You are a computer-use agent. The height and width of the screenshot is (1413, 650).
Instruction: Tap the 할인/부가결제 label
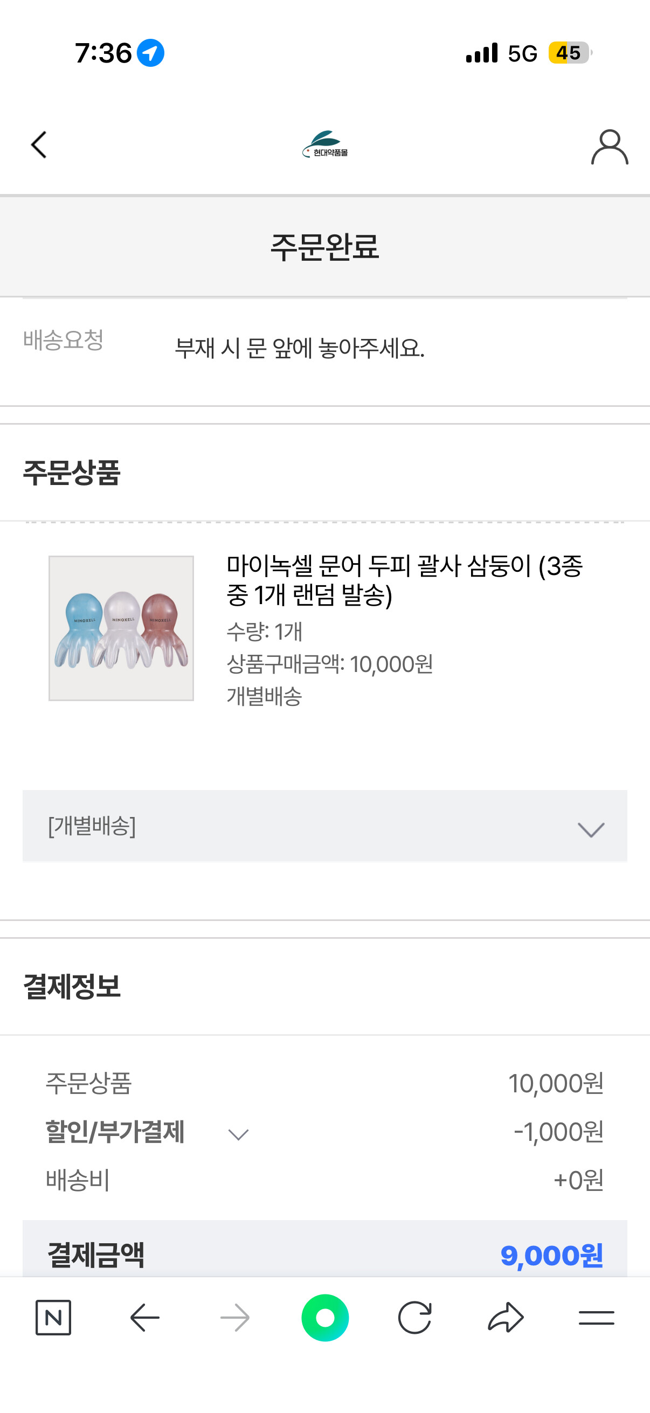(115, 1132)
